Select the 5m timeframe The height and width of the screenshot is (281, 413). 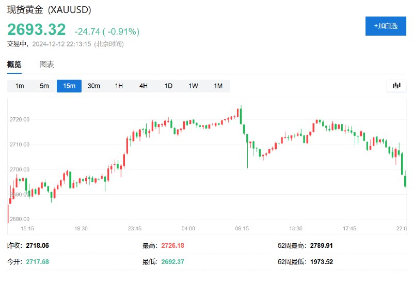coord(44,86)
